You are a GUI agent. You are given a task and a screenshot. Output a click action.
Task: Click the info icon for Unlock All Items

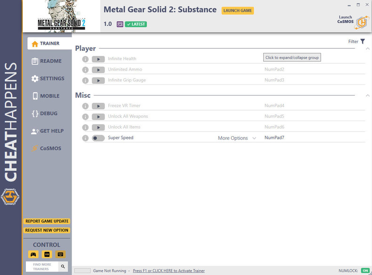point(85,128)
